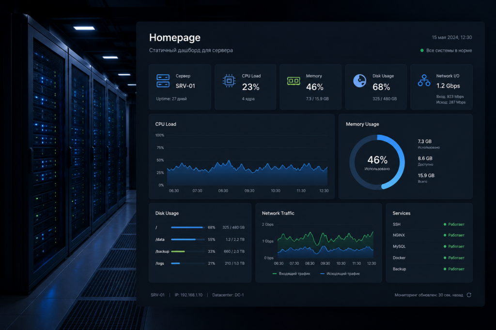Click the Network I/O nodes icon
The width and height of the screenshot is (496, 330).
click(424, 81)
